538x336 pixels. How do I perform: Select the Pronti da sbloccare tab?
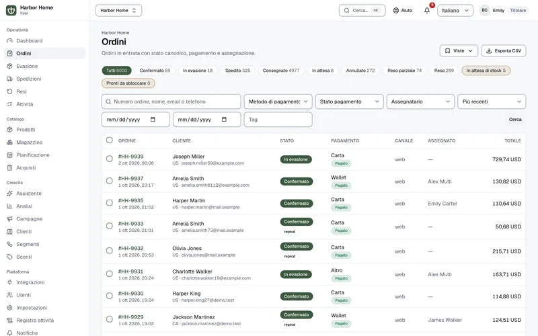pos(128,83)
